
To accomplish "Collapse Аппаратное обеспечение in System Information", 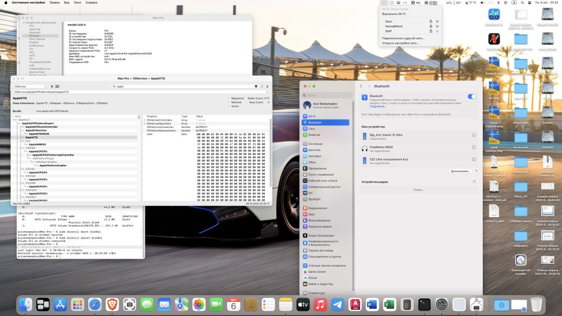I will [24, 22].
